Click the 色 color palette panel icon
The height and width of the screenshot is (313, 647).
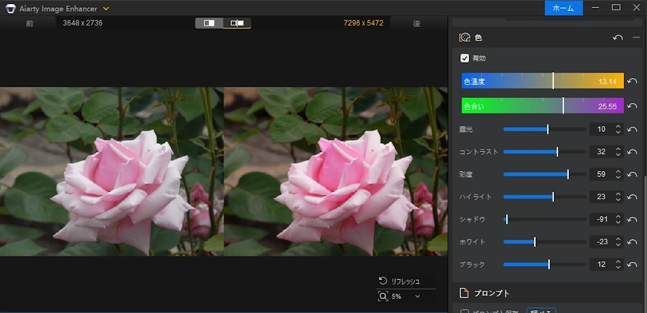(x=464, y=38)
